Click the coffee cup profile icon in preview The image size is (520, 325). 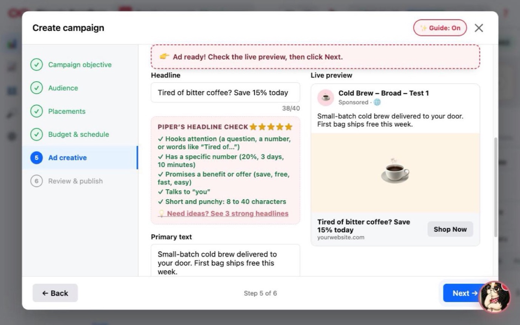pos(326,97)
